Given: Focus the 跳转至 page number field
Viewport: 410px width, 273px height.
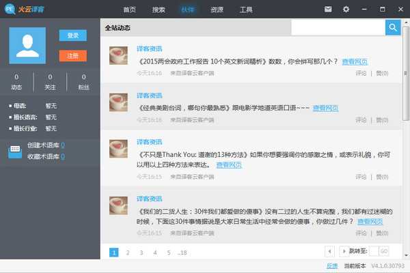Looking at the screenshot, I should pos(374,251).
